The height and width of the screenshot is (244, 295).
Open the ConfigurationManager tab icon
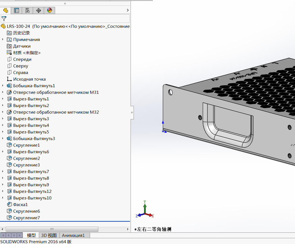(28, 10)
